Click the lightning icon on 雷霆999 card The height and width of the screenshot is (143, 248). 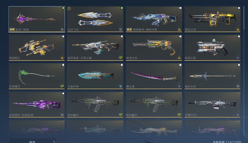click(238, 115)
